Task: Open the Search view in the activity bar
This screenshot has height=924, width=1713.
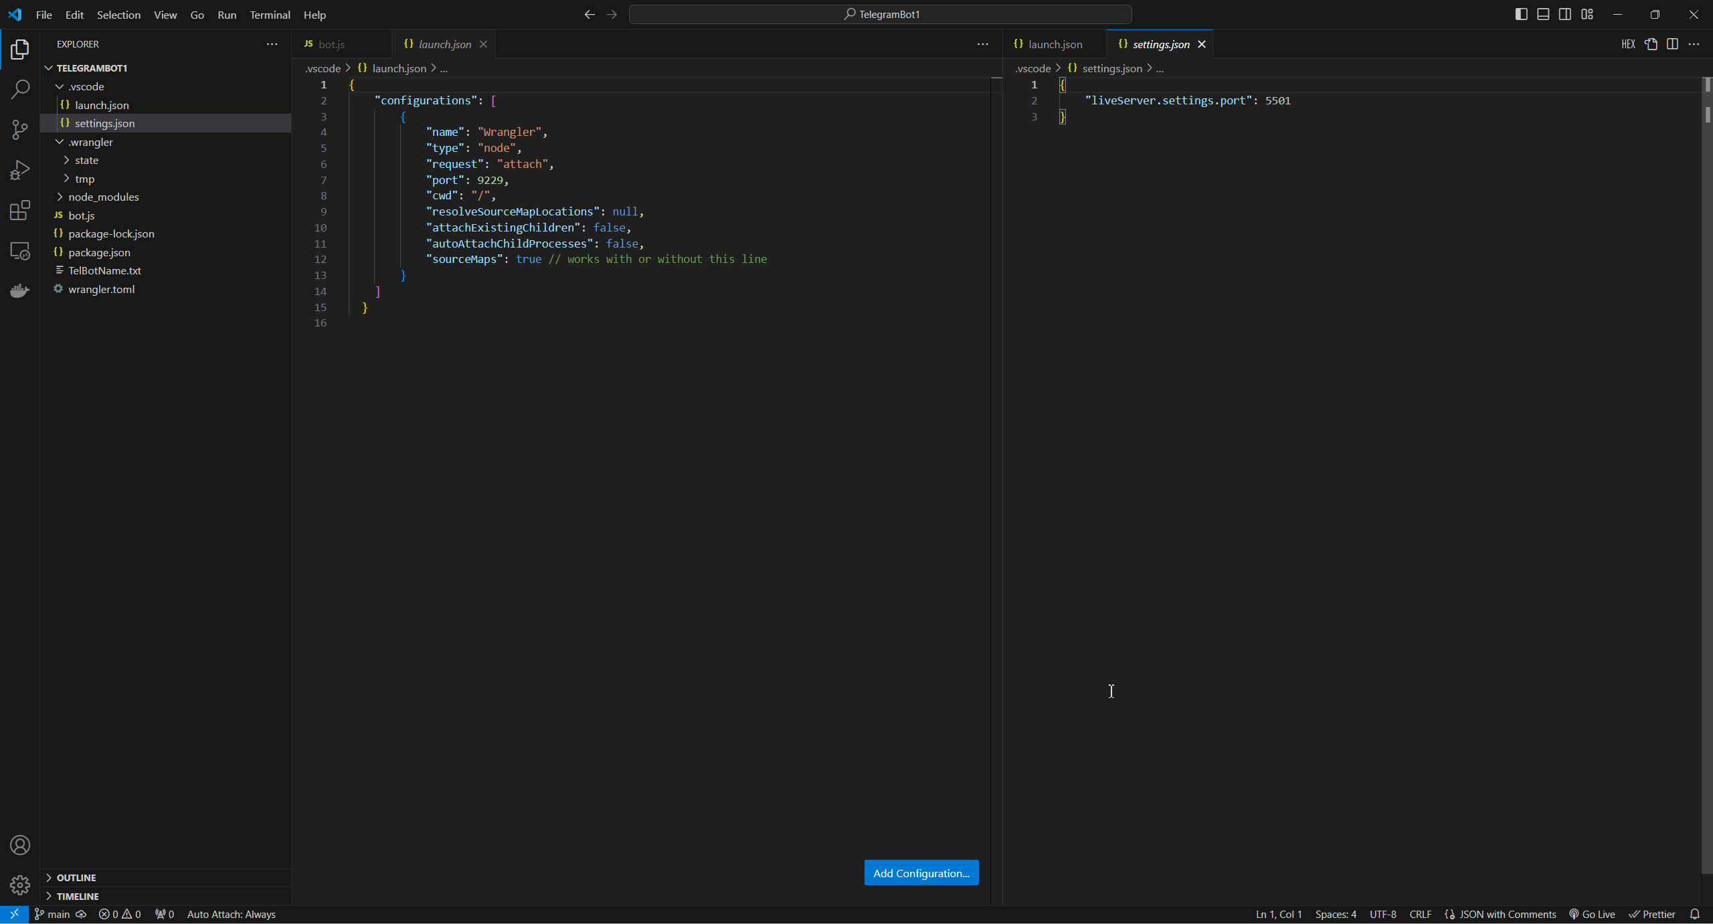Action: click(x=20, y=89)
